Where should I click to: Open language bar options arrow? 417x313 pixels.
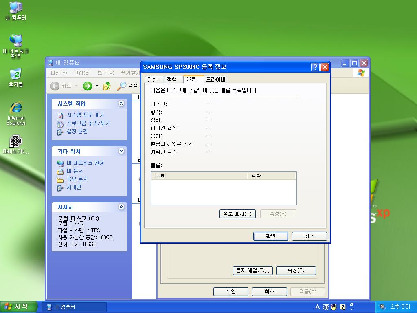351,309
